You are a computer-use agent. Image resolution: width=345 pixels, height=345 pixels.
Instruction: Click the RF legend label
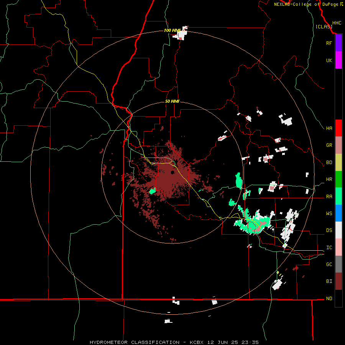pos(329,43)
